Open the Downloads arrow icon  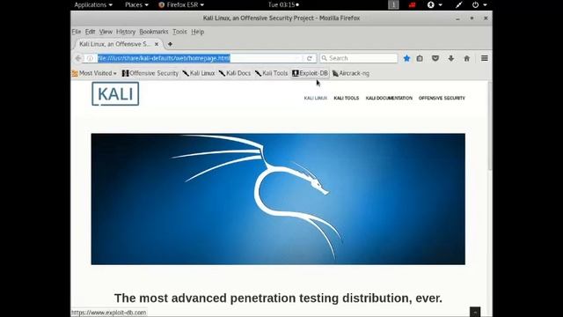tap(451, 58)
